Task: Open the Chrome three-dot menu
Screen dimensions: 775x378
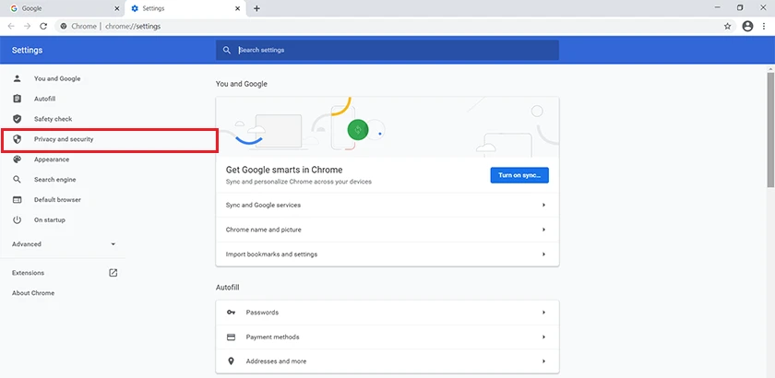Action: 764,26
